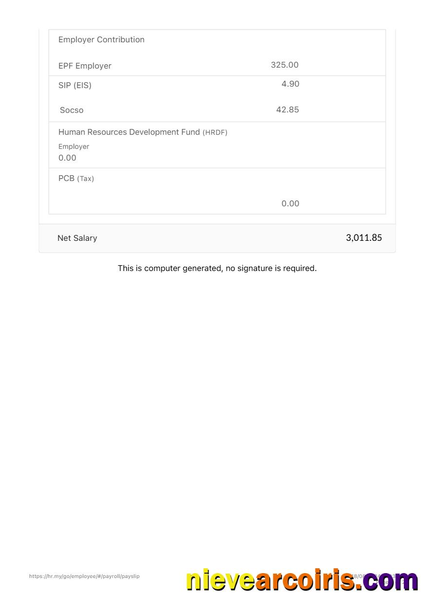Screen dimensions: 434x614
Task: Select the Socso row label
Action: [72, 110]
